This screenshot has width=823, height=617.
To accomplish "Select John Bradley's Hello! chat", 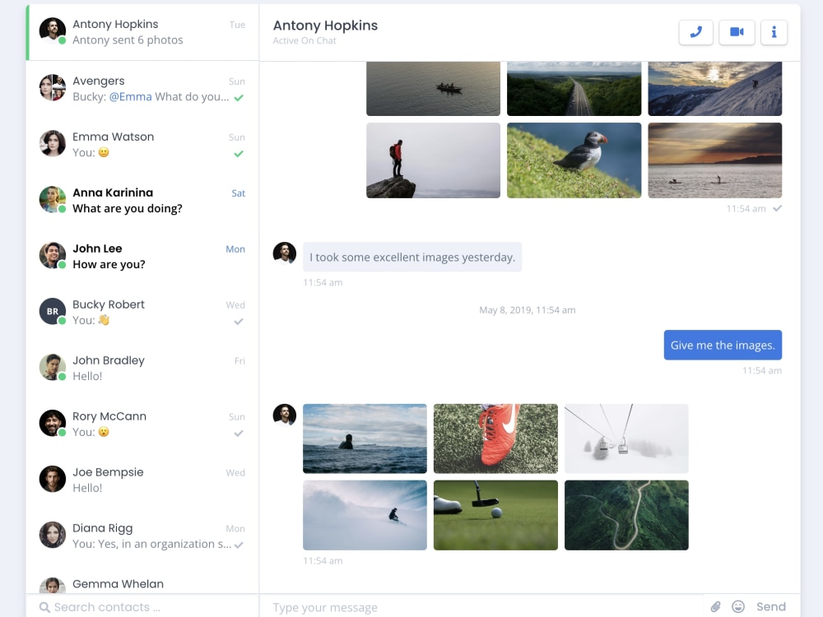I will click(x=142, y=368).
